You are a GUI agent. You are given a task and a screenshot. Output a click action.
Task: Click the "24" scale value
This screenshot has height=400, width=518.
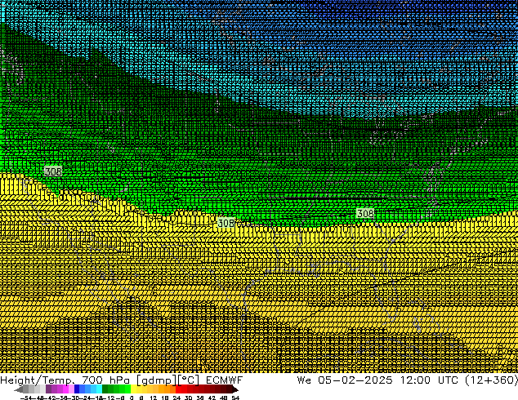(x=176, y=398)
